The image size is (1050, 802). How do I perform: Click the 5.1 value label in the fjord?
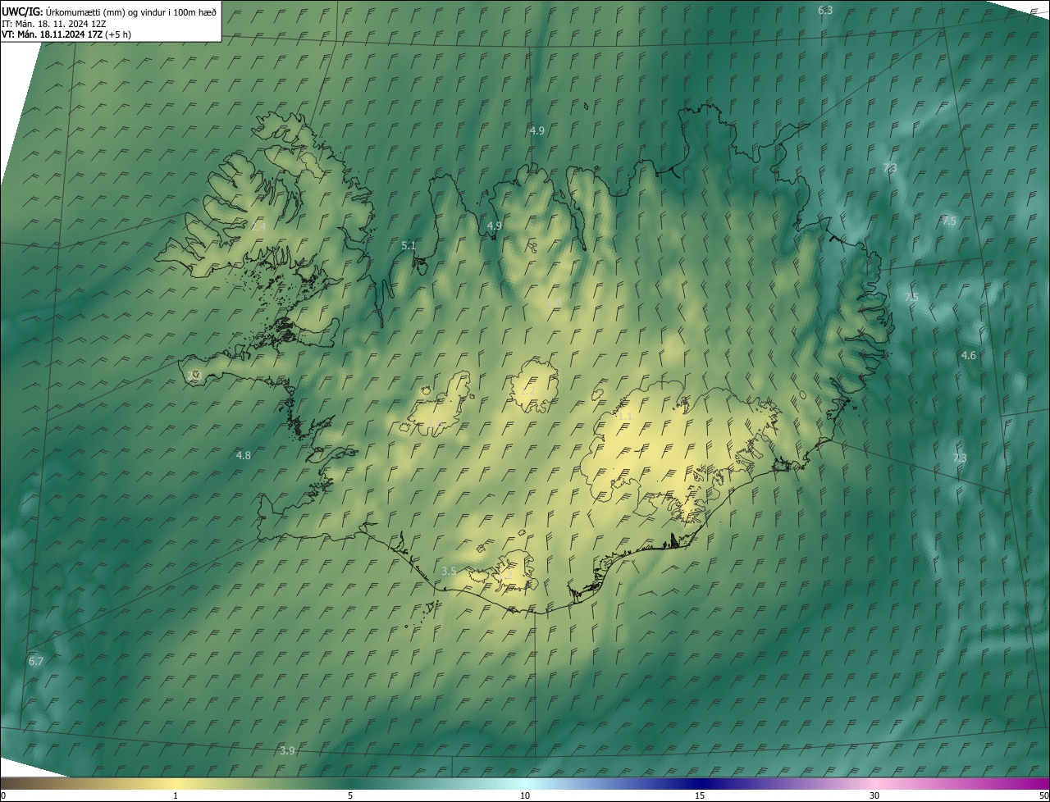(409, 245)
